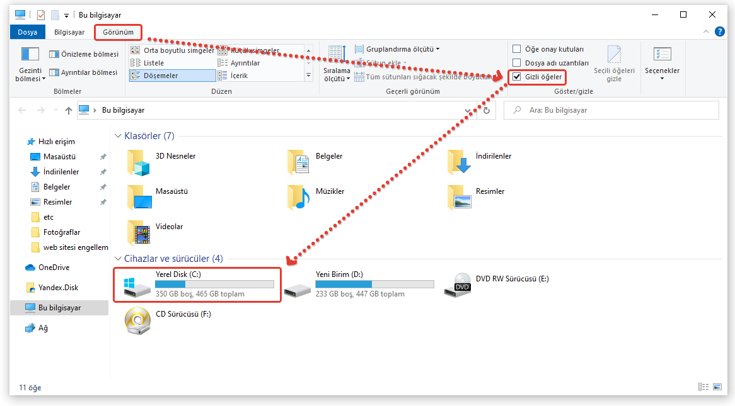Click the Gezinti bölmesi icon in ribbon
The image size is (735, 406).
[x=30, y=55]
